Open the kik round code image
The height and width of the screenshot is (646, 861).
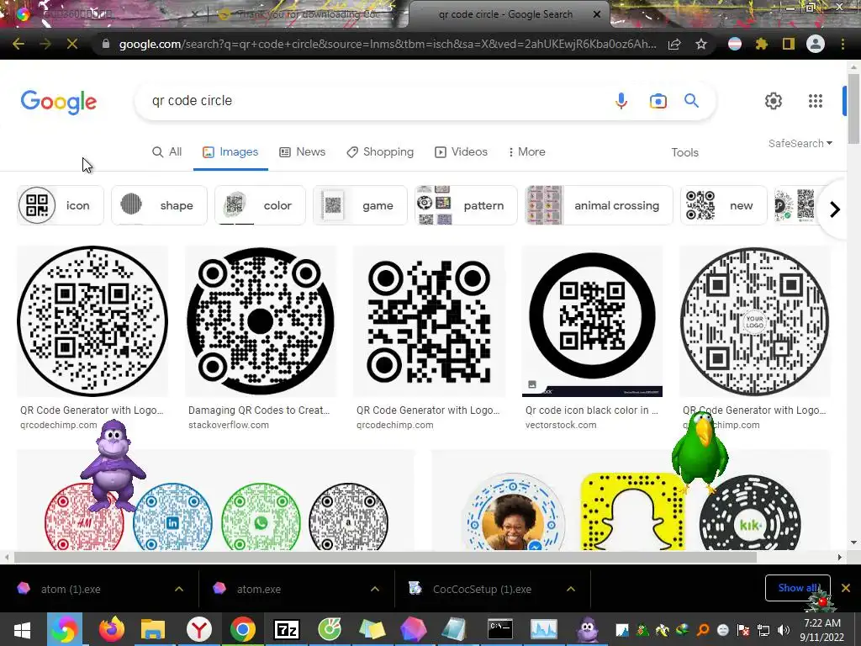point(750,514)
